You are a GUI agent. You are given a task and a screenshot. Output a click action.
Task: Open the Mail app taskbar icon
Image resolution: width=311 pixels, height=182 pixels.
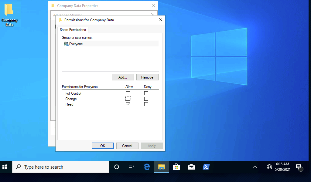(191, 167)
